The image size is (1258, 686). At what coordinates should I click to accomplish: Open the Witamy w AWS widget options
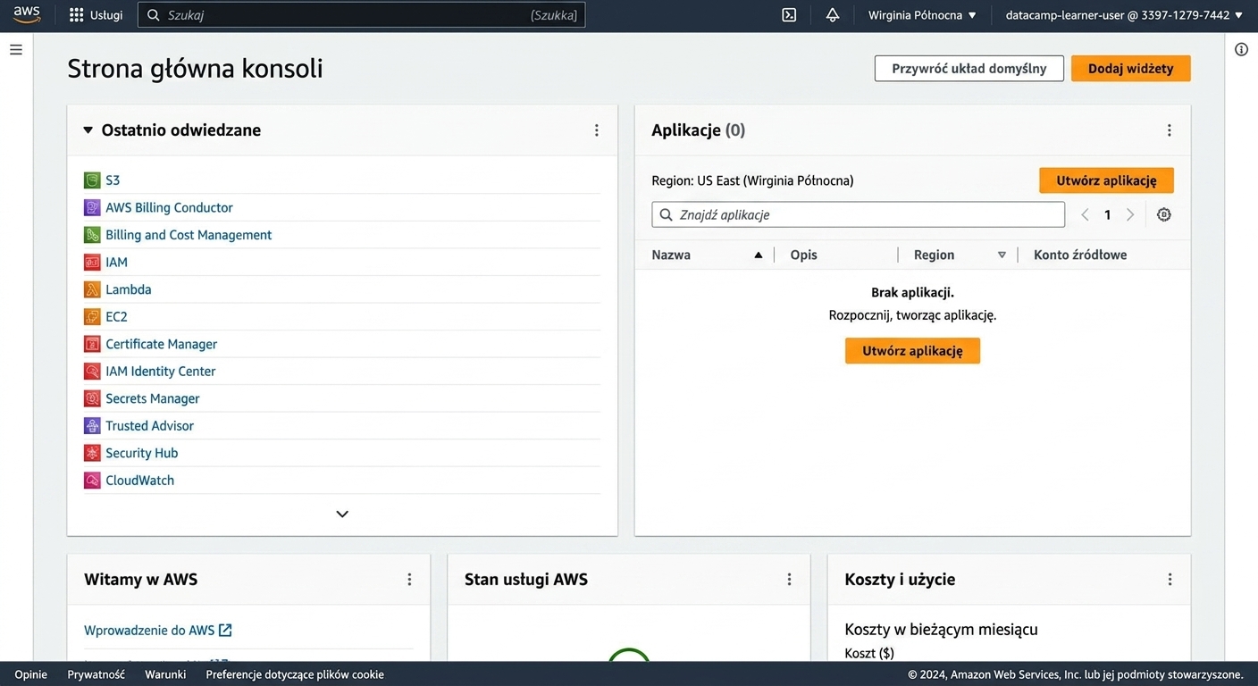(x=409, y=580)
